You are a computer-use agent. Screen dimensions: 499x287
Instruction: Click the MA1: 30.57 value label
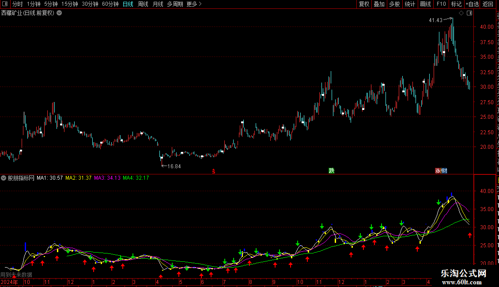(49, 178)
